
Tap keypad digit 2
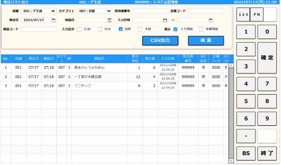pos(246,49)
